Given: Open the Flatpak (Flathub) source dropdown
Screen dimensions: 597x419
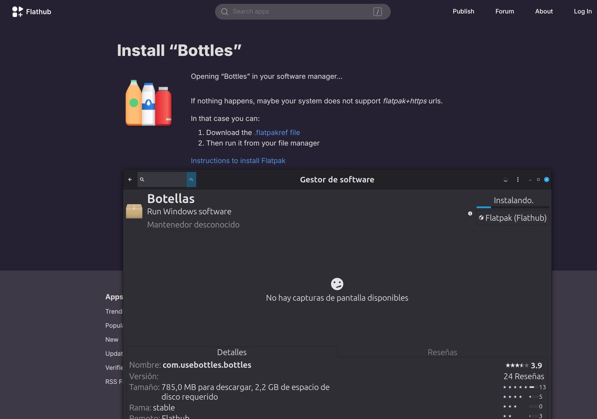Looking at the screenshot, I should pos(513,218).
